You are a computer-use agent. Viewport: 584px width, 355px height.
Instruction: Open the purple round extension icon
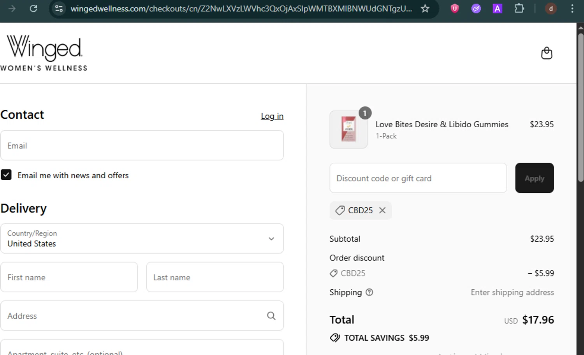pyautogui.click(x=476, y=8)
